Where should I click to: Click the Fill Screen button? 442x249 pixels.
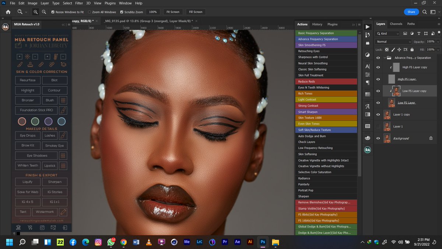point(196,12)
